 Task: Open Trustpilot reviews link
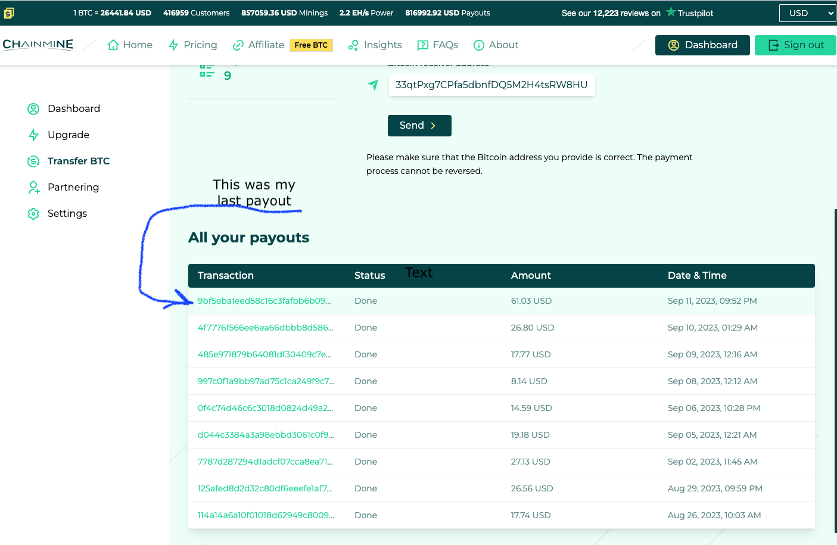pos(637,13)
